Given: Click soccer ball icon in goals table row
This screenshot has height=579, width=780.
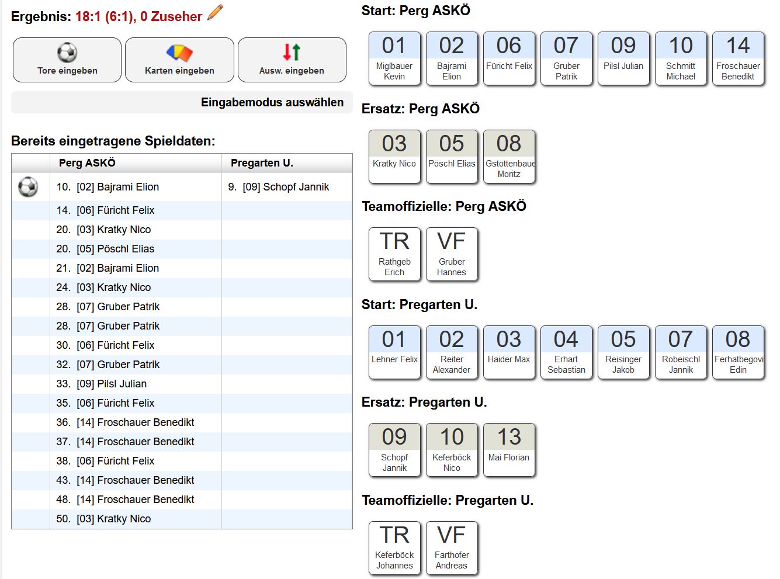Looking at the screenshot, I should coord(28,187).
